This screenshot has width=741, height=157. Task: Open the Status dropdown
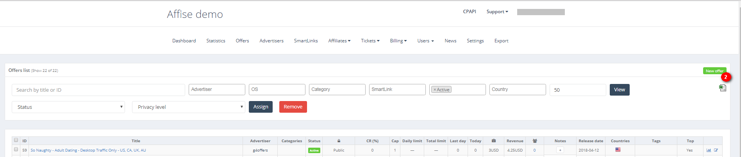[x=68, y=107]
